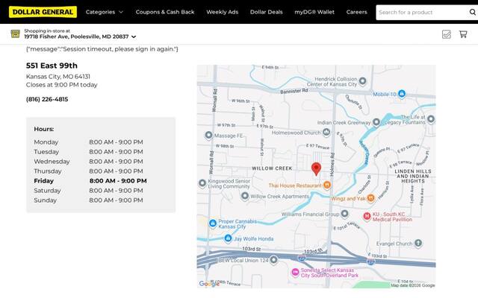
Task: Select the Jay Wolfe Honda marker
Action: coord(228,238)
